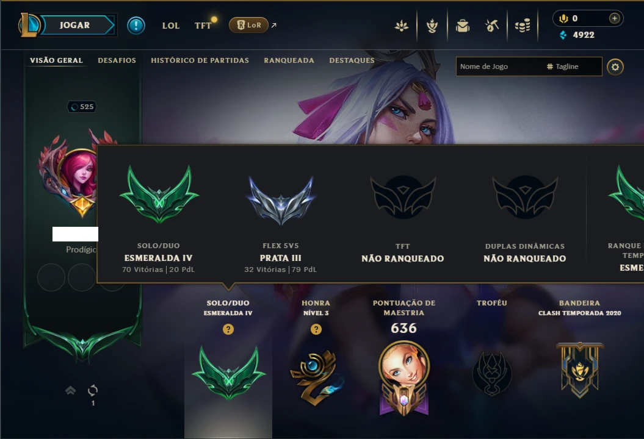Launch LoR via its badge
The height and width of the screenshot is (439, 644).
point(248,25)
